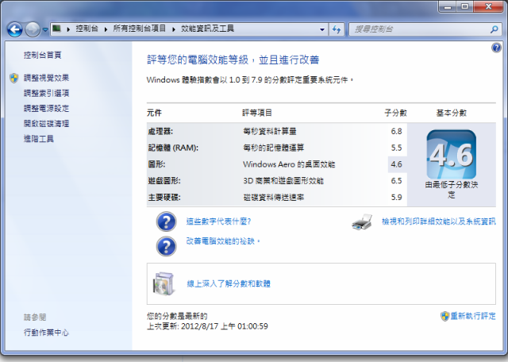Open the address bar history dropdown
The width and height of the screenshot is (508, 362).
pyautogui.click(x=322, y=29)
